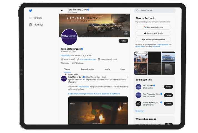Open the blue wrapped car media thumbnail
Viewport: 198px width, 133px height.
click(x=168, y=57)
